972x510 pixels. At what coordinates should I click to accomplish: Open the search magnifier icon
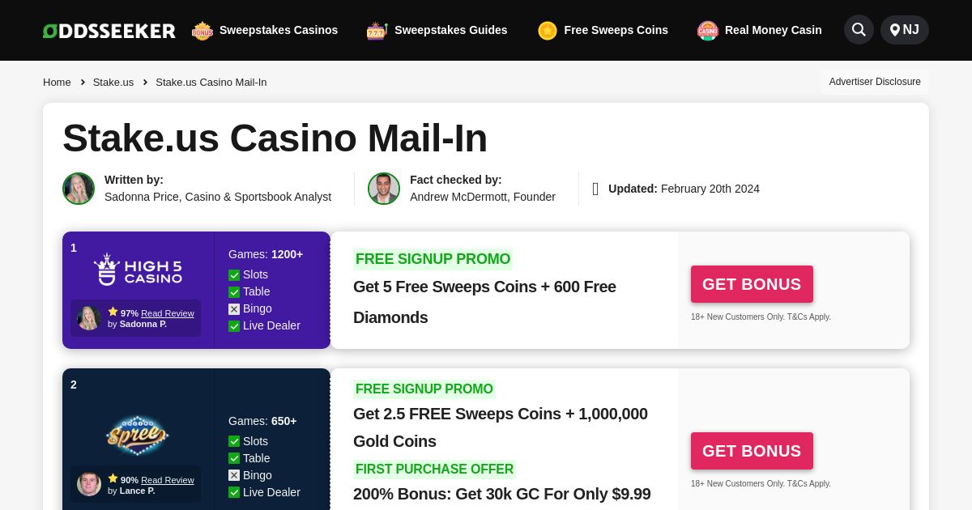click(x=859, y=30)
